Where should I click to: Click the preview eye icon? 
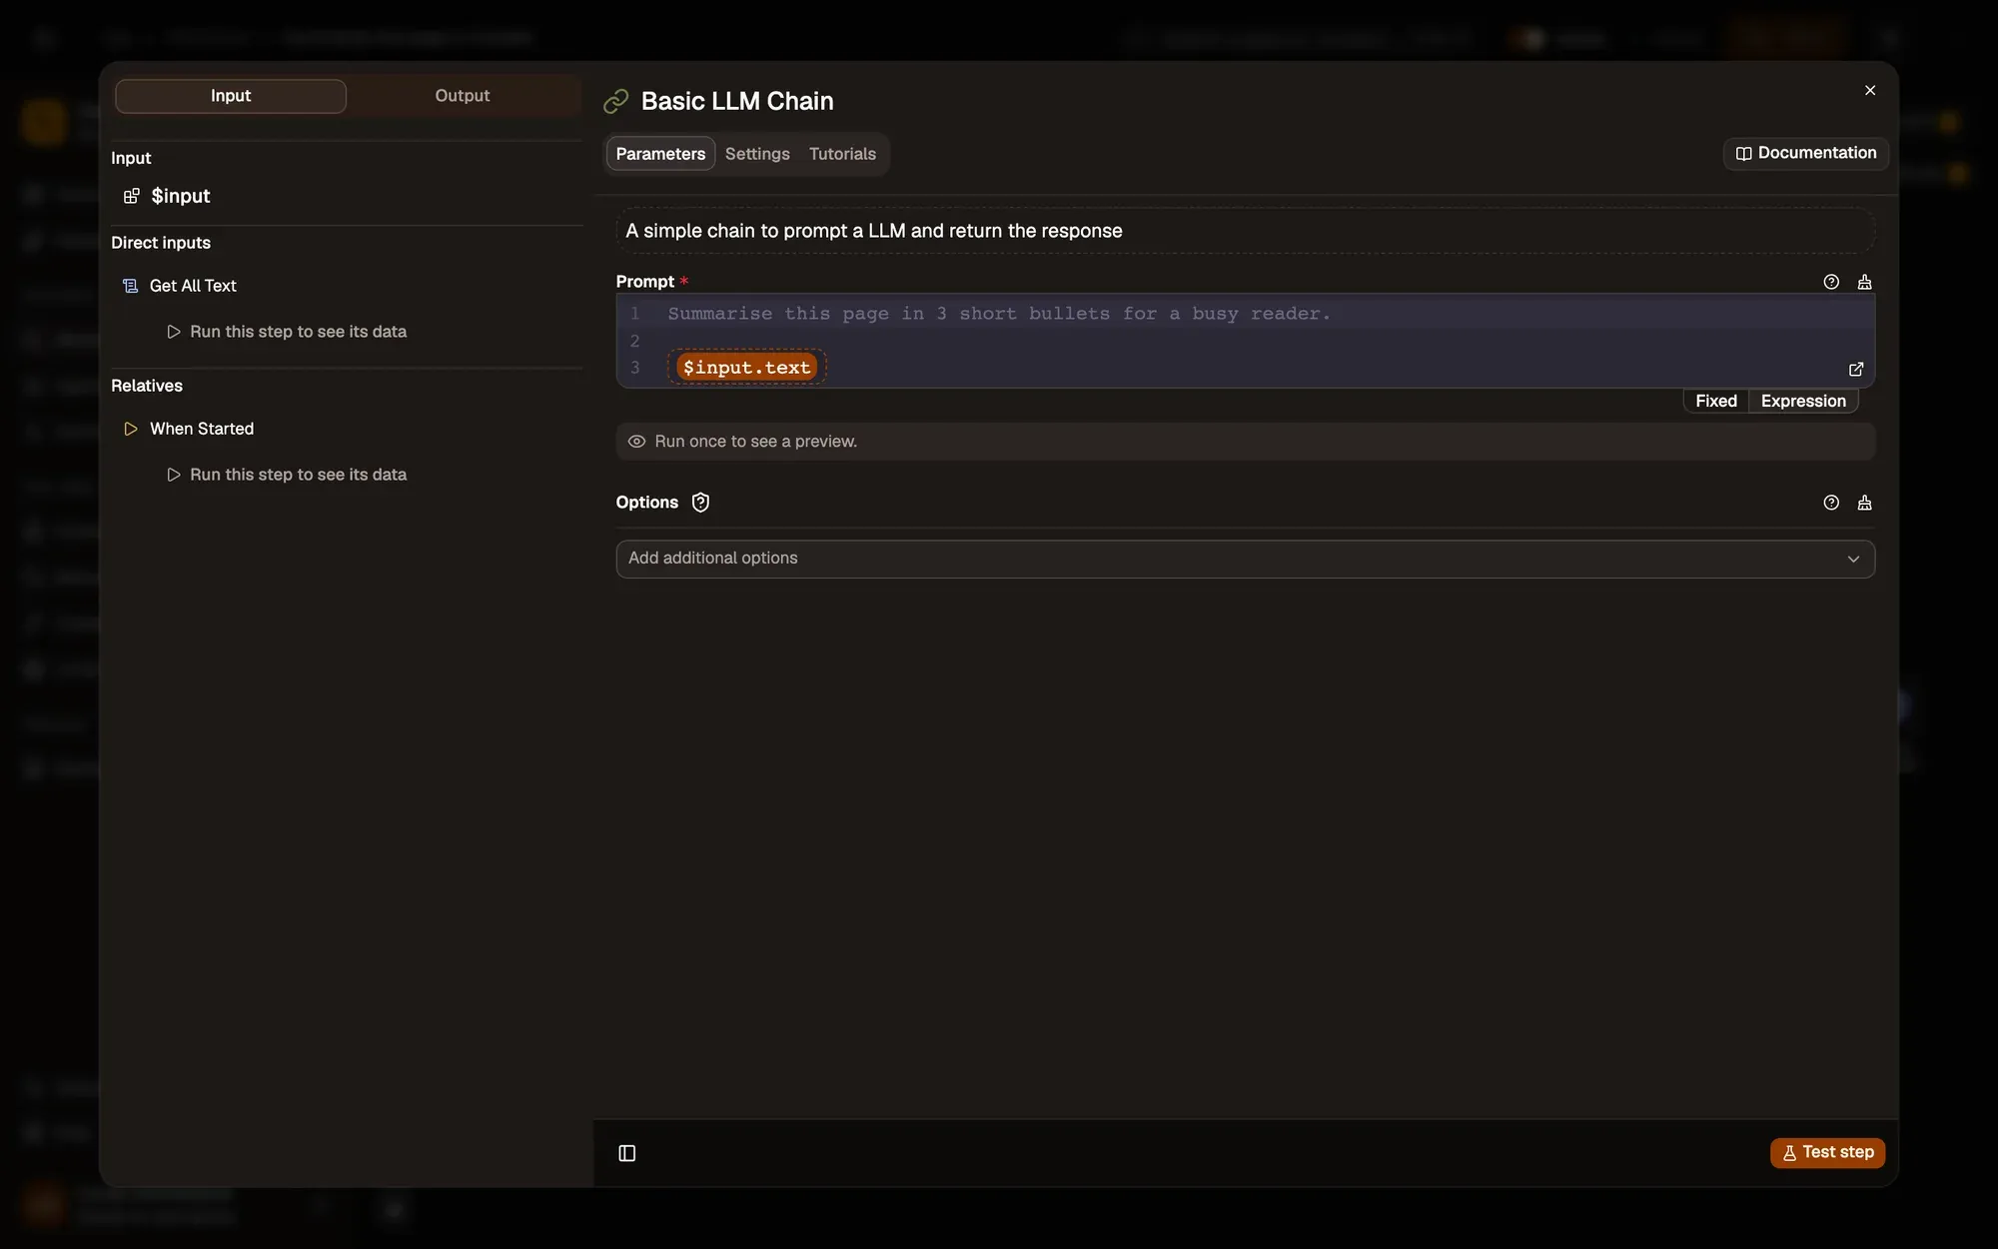[636, 442]
